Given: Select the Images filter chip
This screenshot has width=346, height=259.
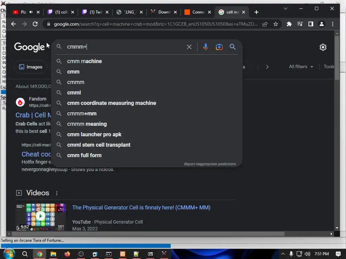Looking at the screenshot, I should (x=31, y=67).
